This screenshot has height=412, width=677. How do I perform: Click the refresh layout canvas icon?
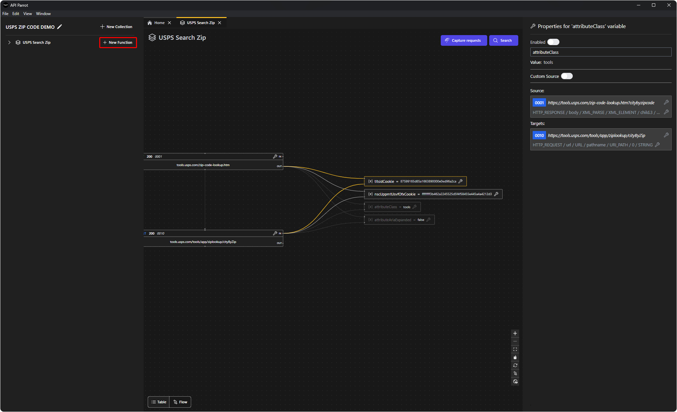click(515, 365)
